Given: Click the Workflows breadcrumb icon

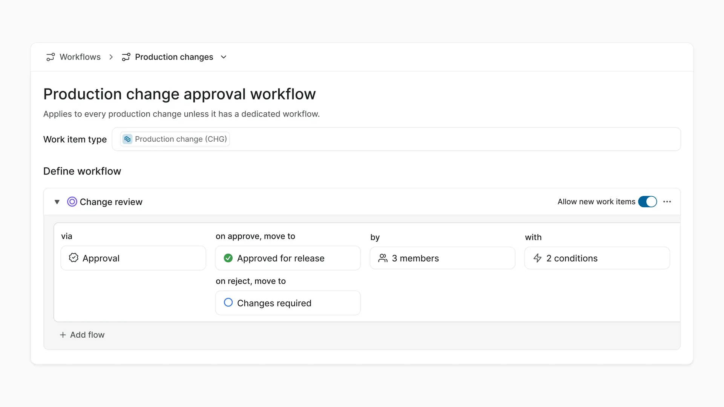Looking at the screenshot, I should click(51, 57).
